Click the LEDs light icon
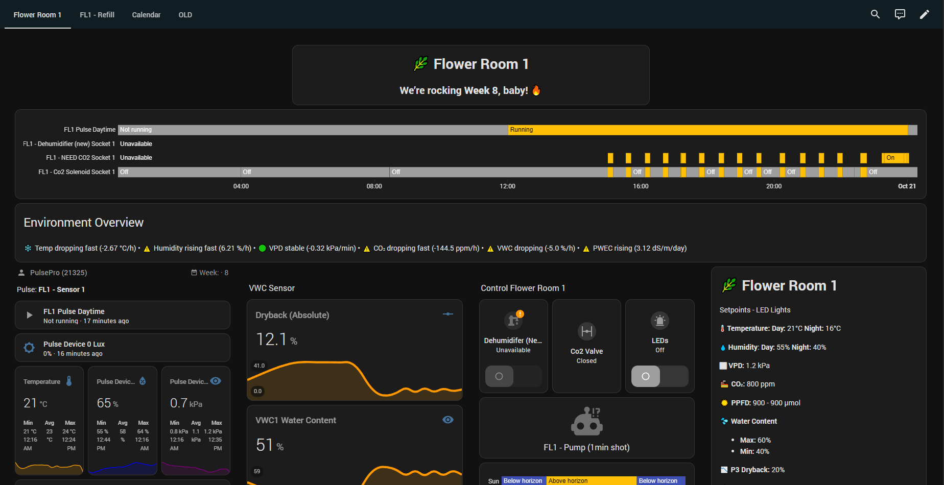 tap(659, 321)
